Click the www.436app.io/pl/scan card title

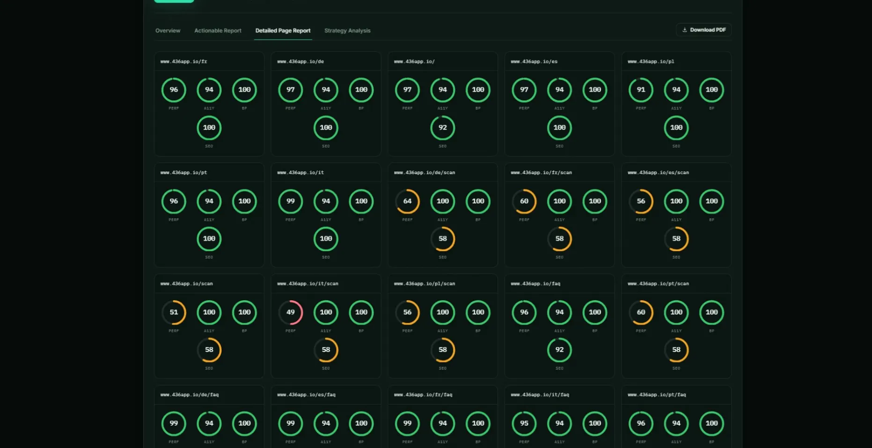[425, 283]
